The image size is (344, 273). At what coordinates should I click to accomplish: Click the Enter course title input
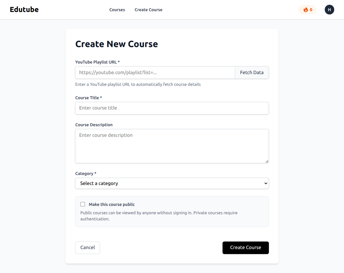[172, 108]
